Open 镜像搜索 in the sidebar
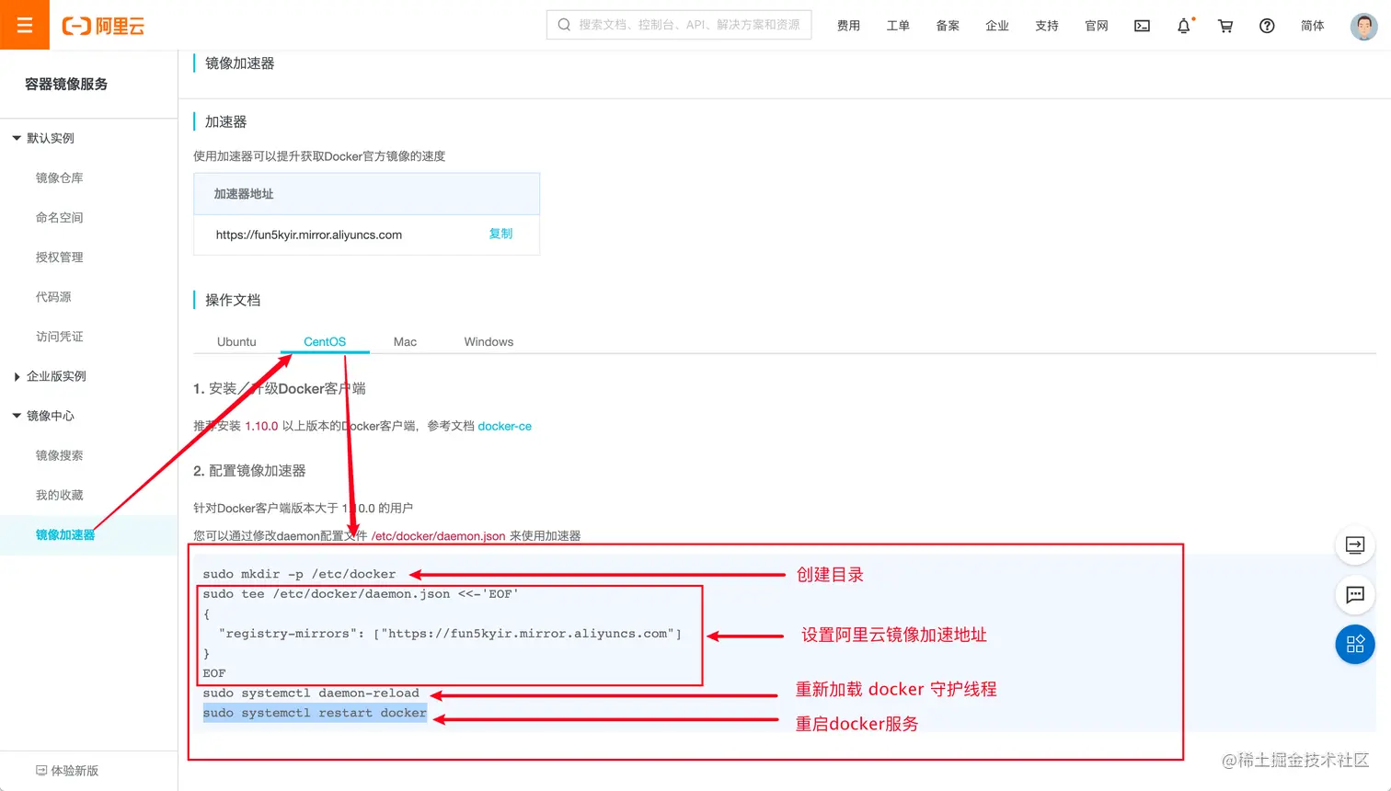This screenshot has height=791, width=1391. point(60,455)
